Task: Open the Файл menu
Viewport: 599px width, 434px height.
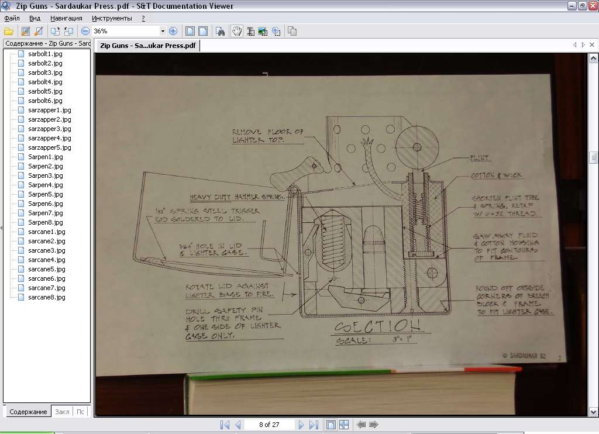Action: [12, 18]
